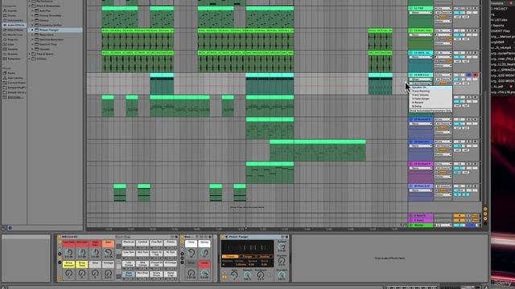Expand Spectral Time presets
Image resolution: width=515 pixels, height=289 pixels.
(32, 44)
